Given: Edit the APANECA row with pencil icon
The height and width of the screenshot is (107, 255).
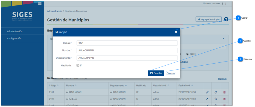Looking at the screenshot, I should coord(207,99).
